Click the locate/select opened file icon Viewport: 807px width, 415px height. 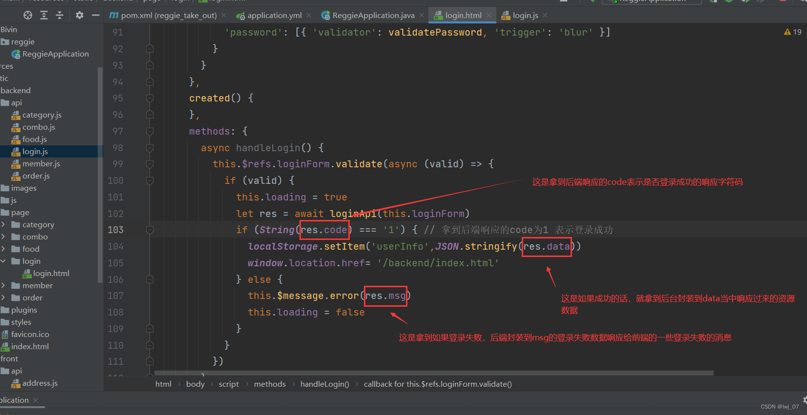tap(28, 15)
